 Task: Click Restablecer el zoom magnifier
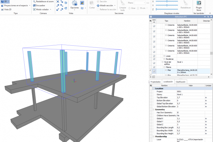(34, 2)
